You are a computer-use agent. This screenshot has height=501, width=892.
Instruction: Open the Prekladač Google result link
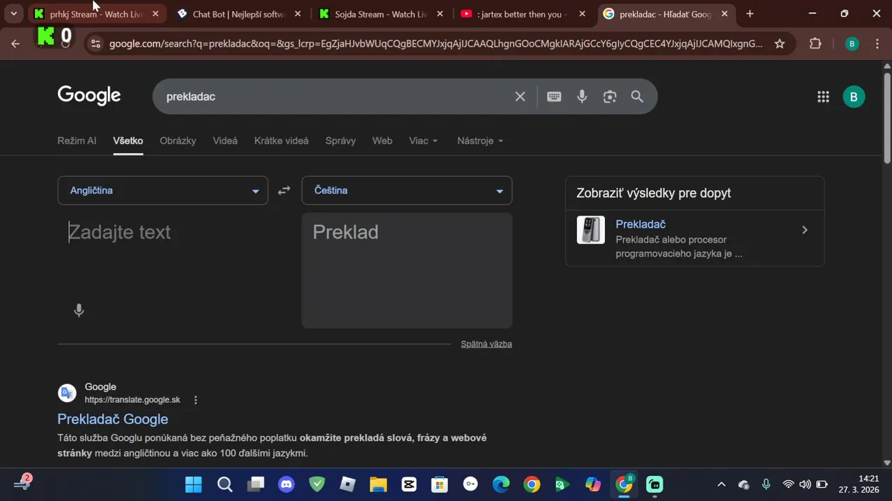click(x=113, y=419)
